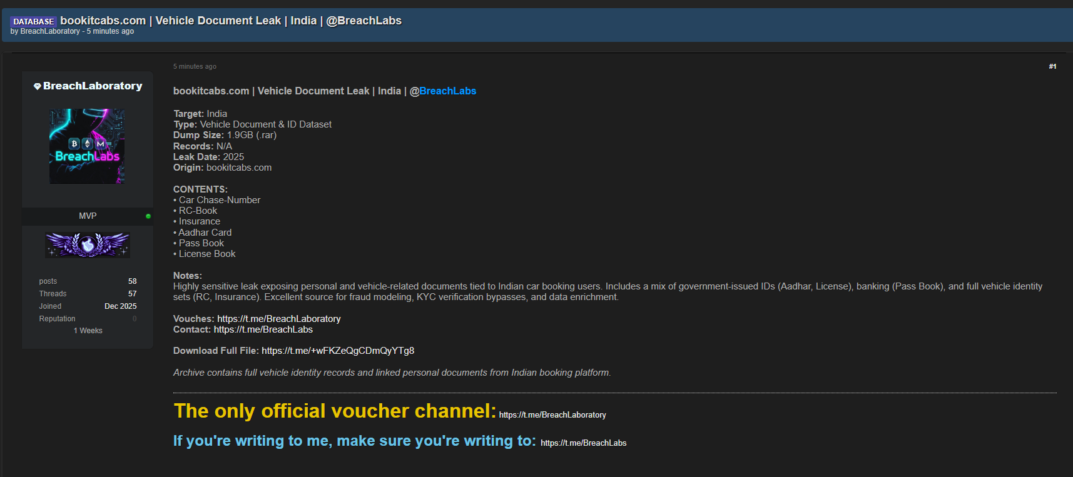The image size is (1073, 477).
Task: Click the posts count 58
Action: [x=133, y=281]
